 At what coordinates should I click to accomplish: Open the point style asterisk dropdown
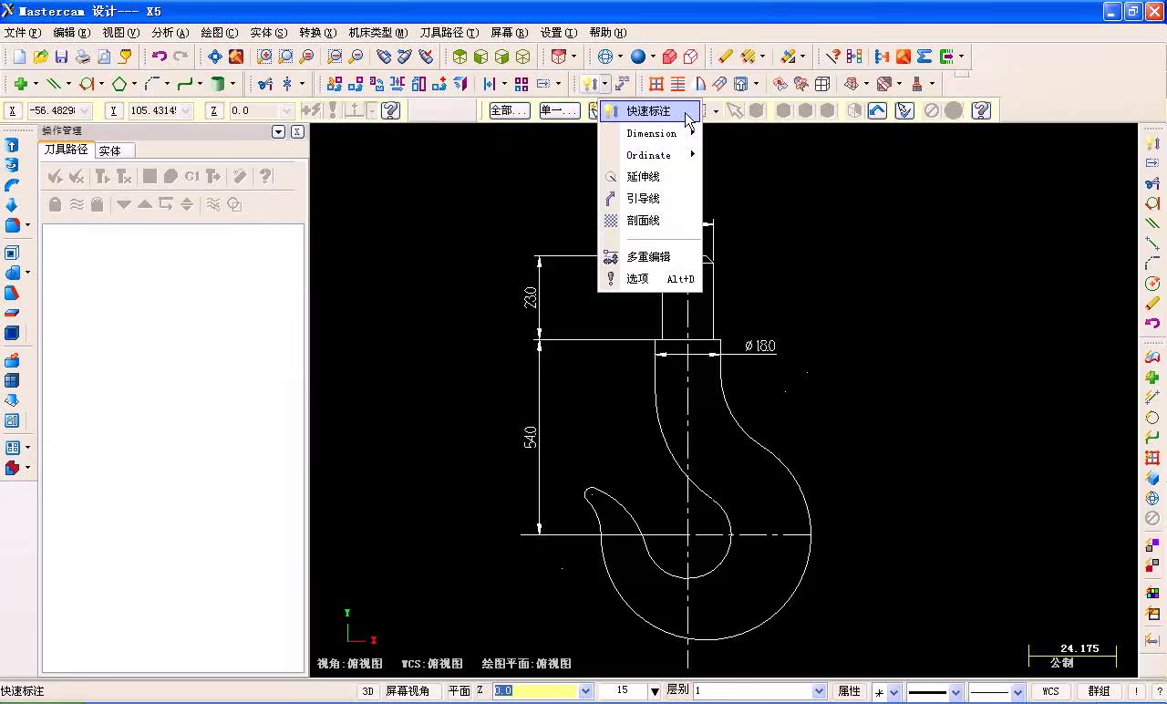click(x=894, y=692)
